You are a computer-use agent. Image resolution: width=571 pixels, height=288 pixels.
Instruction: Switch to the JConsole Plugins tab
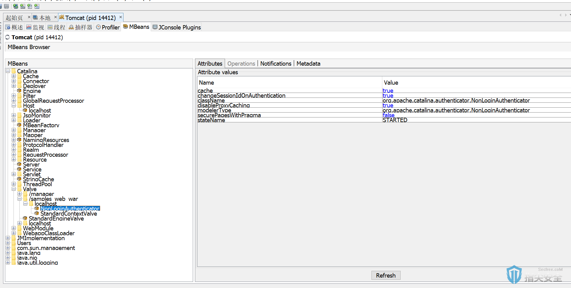point(177,27)
